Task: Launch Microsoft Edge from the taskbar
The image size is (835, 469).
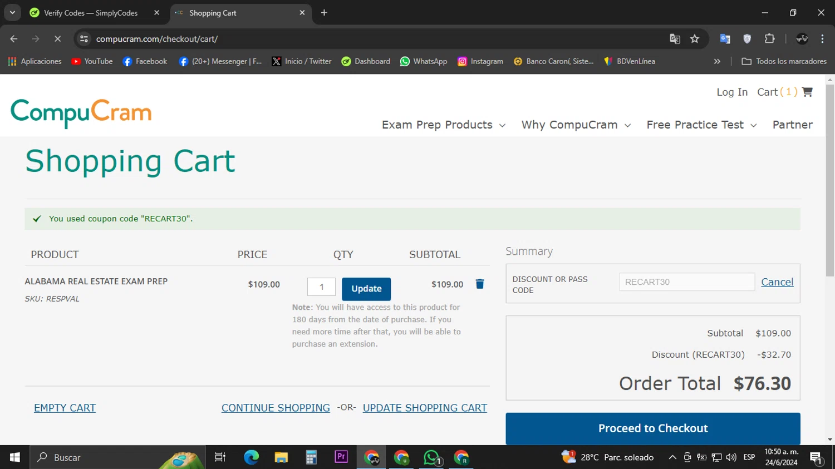Action: 251,457
